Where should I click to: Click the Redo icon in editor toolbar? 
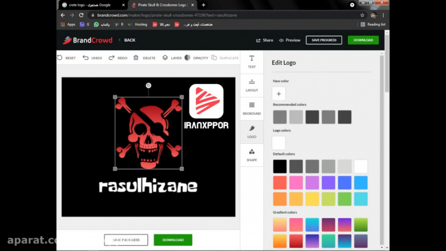tap(111, 58)
